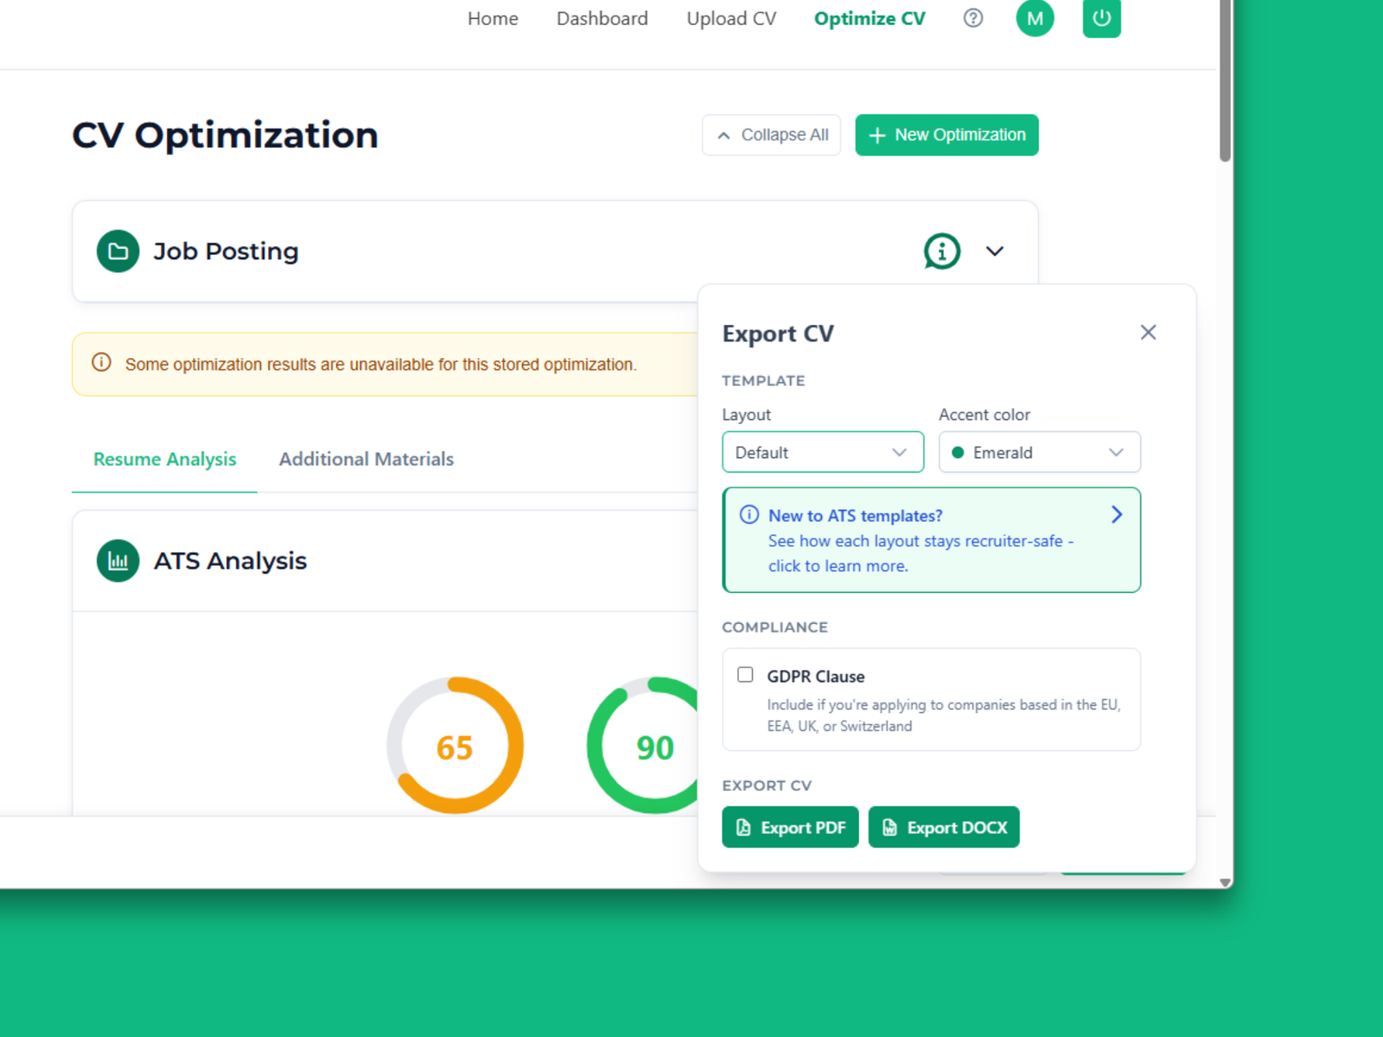The width and height of the screenshot is (1383, 1037).
Task: Click the ATS Analysis section title
Action: point(231,561)
